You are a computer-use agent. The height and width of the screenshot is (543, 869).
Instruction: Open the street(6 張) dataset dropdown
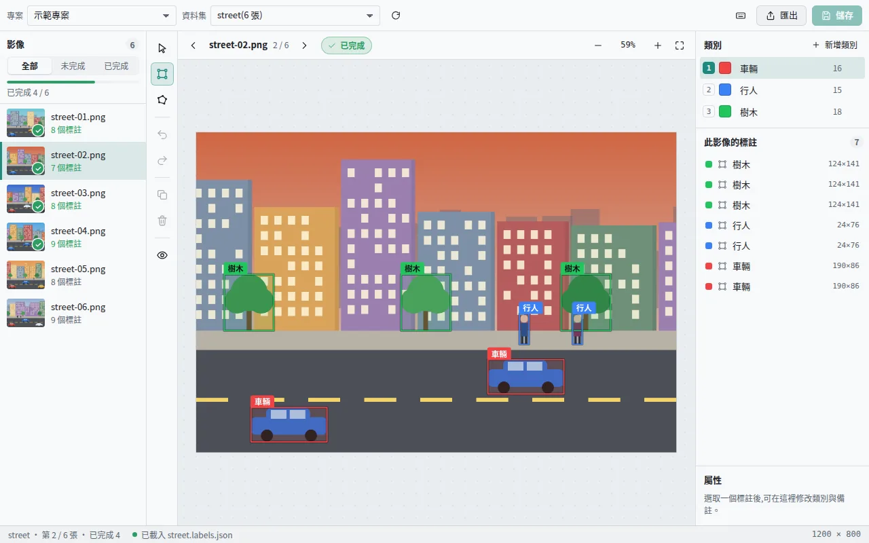295,16
